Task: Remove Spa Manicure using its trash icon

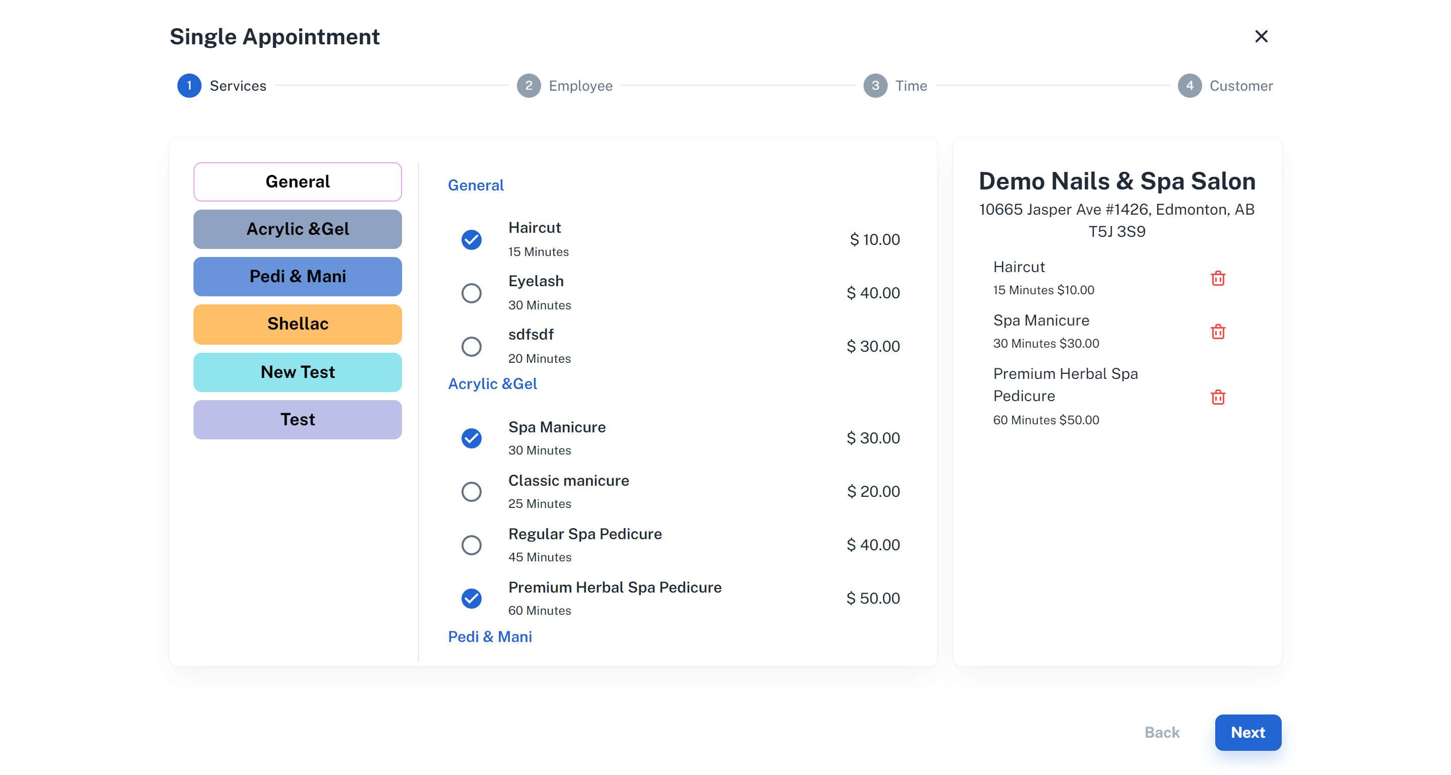Action: 1217,332
